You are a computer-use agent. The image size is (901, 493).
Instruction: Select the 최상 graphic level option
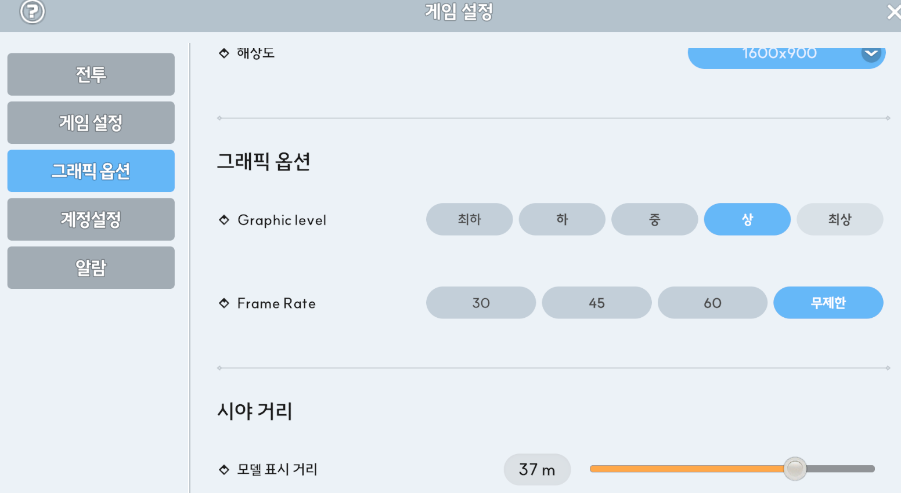[839, 219]
